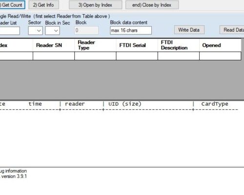Click the Read Data button
244x195 pixels.
(232, 30)
